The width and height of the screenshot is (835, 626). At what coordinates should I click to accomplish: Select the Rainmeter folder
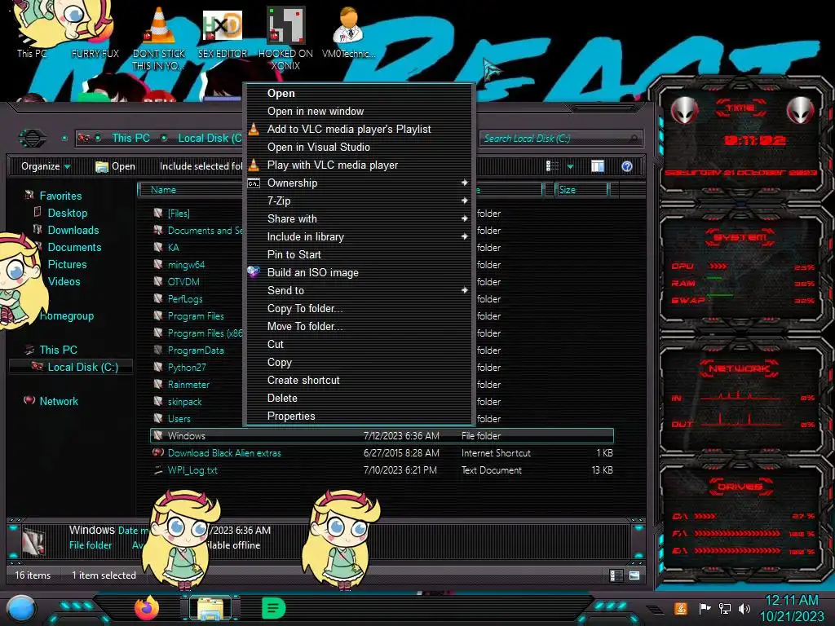pos(188,385)
